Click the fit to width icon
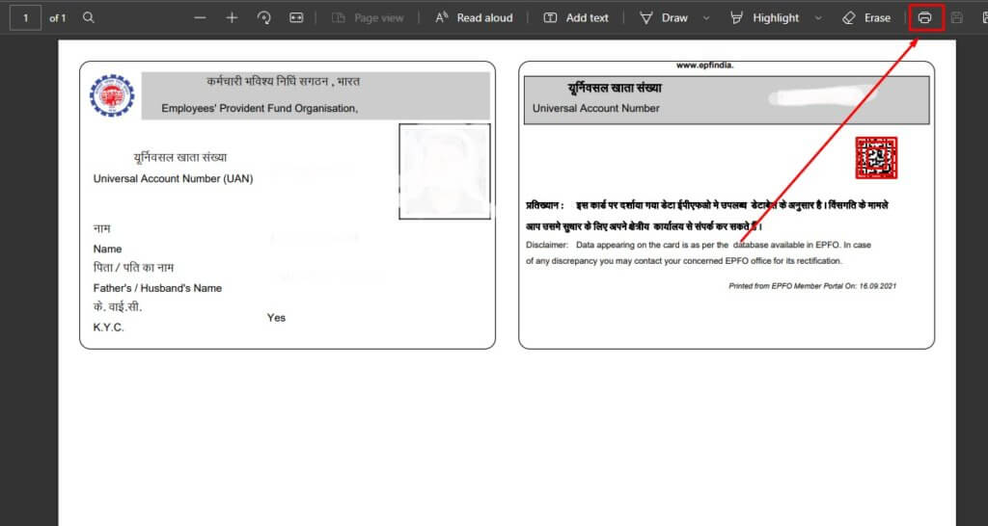Screen dimensions: 988x526 pyautogui.click(x=296, y=17)
